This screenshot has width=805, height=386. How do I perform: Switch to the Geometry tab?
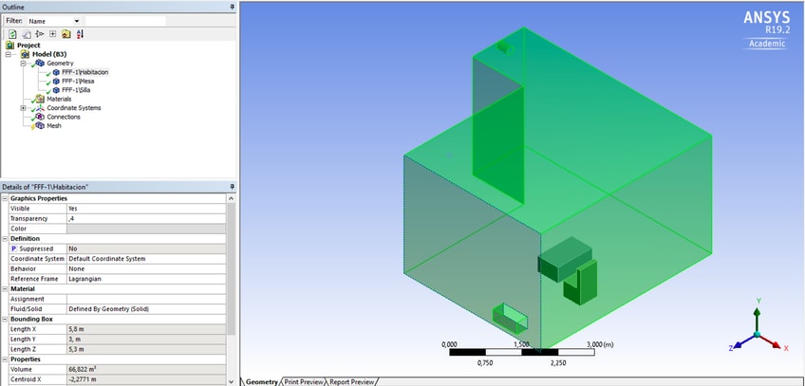(x=262, y=382)
